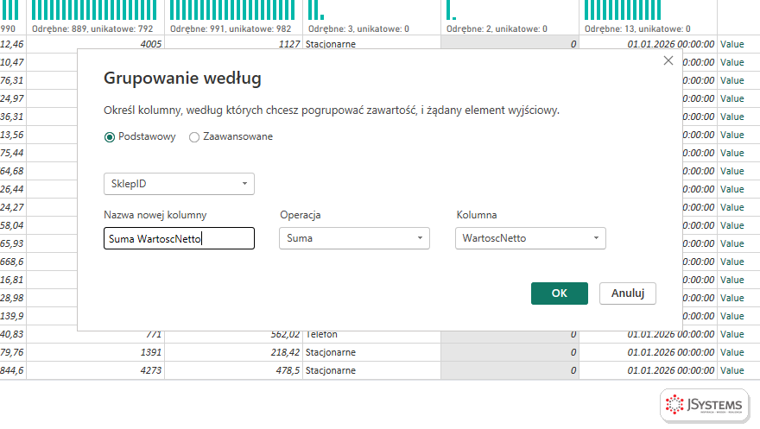Click the date cell in the 1127 row
This screenshot has width=760, height=429.
(648, 44)
